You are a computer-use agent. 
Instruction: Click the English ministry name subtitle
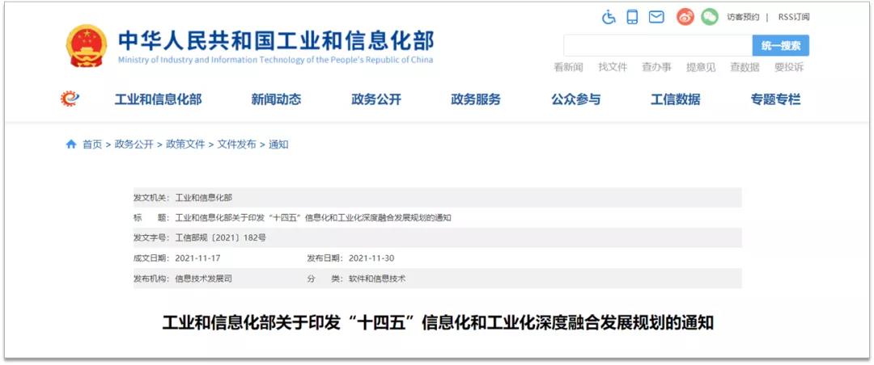coord(275,60)
